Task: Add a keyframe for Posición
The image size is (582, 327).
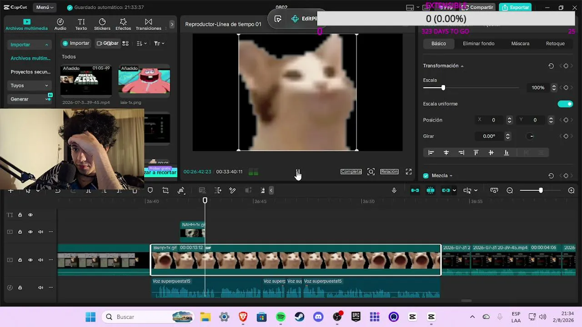Action: pos(566,120)
